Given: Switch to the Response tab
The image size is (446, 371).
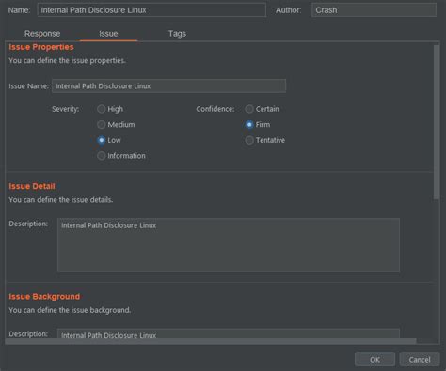Looking at the screenshot, I should click(x=42, y=34).
